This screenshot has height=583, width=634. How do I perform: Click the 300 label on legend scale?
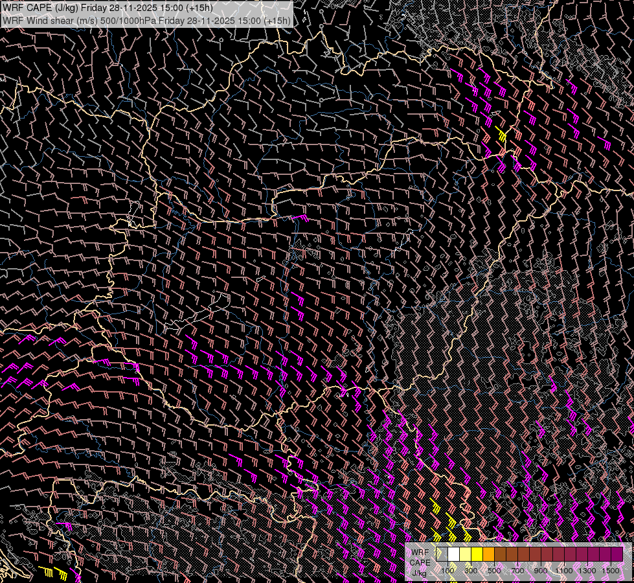[471, 571]
